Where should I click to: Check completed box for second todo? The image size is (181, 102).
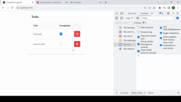[61, 44]
